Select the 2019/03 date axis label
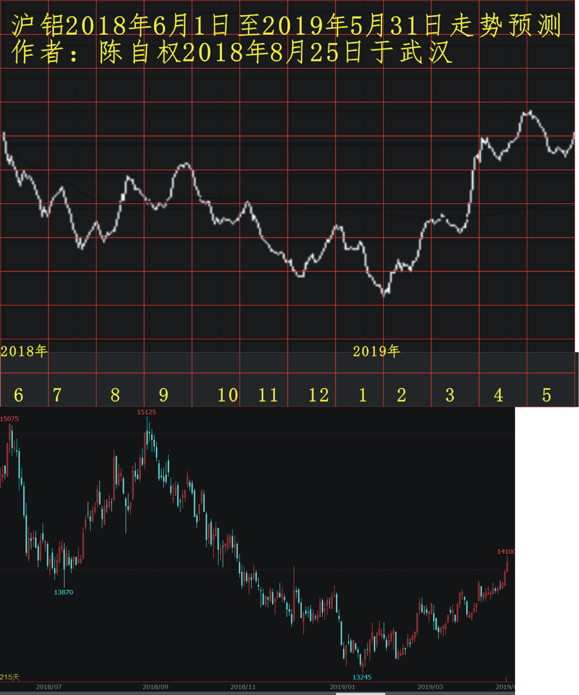 pyautogui.click(x=430, y=686)
